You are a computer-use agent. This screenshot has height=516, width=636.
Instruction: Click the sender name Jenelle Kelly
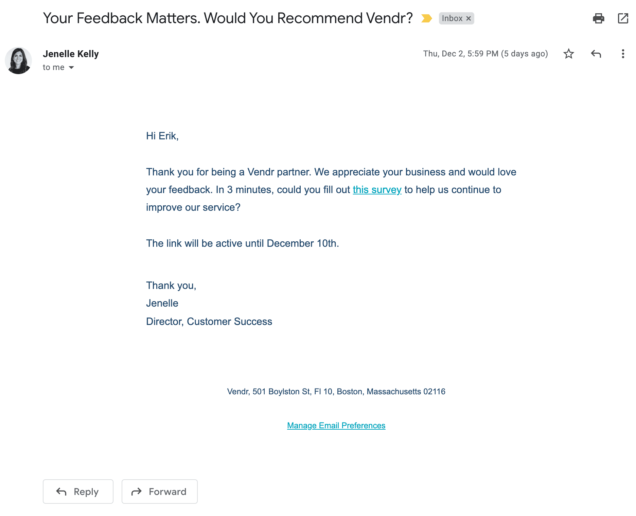(71, 54)
